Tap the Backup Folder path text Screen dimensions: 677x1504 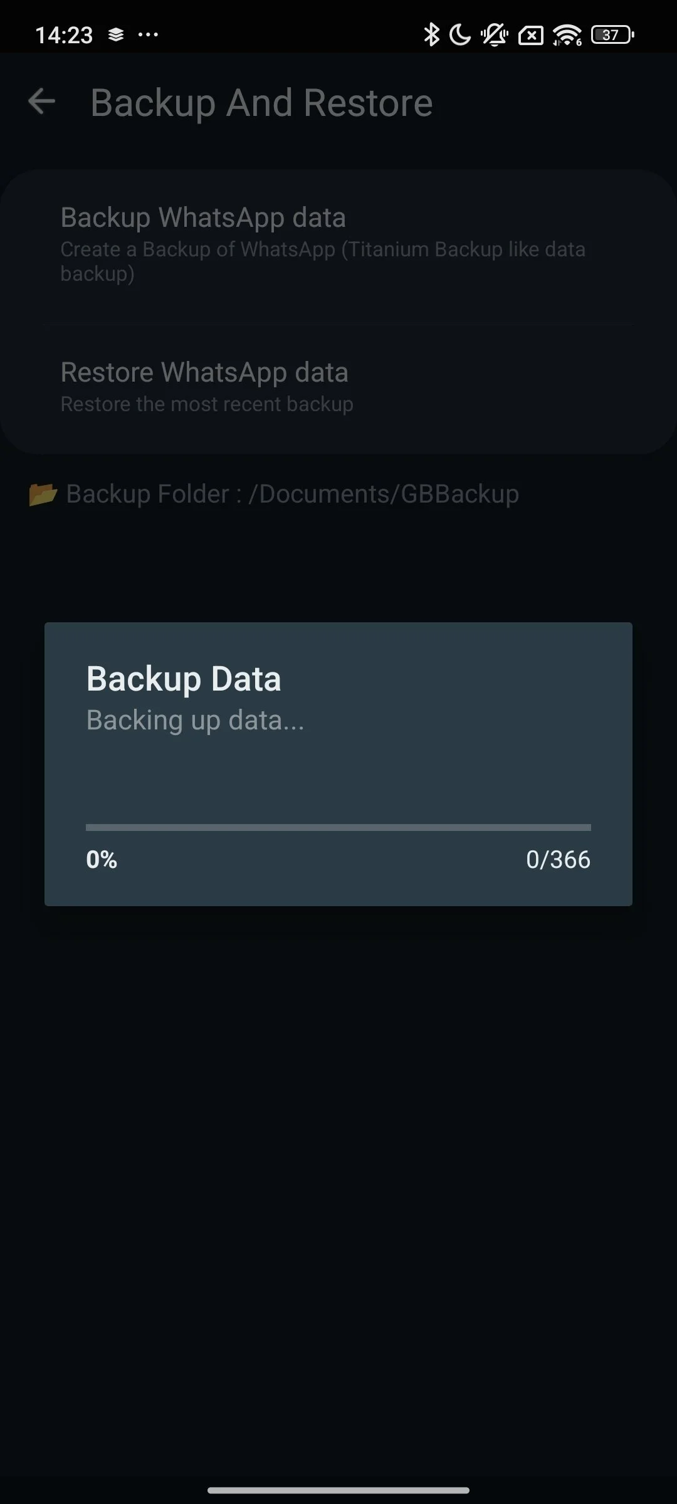click(292, 494)
